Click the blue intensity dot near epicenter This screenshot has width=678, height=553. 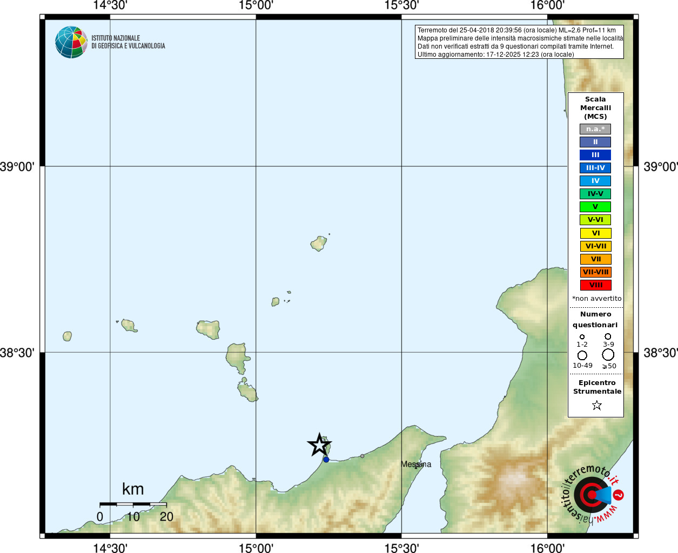tap(326, 460)
